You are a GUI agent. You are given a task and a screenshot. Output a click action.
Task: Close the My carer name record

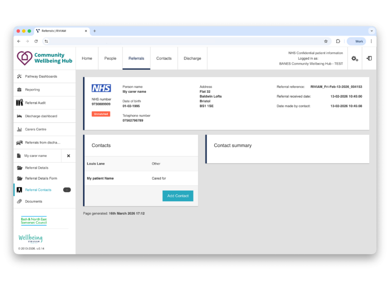tap(69, 156)
